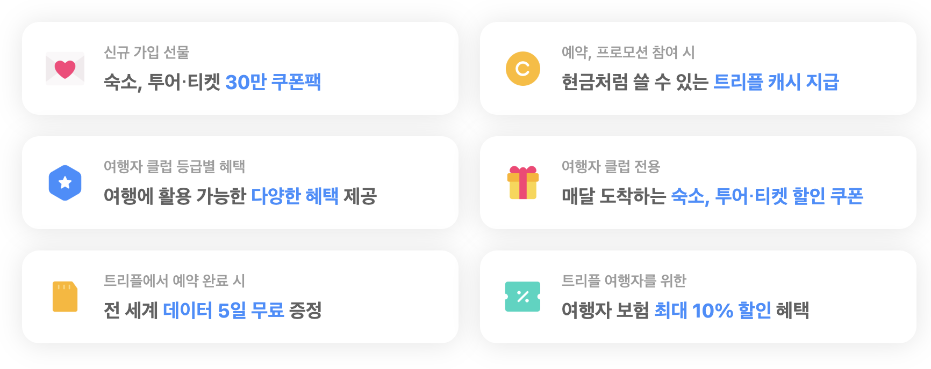
Task: Click the yellow SIM card icon
Action: [65, 297]
